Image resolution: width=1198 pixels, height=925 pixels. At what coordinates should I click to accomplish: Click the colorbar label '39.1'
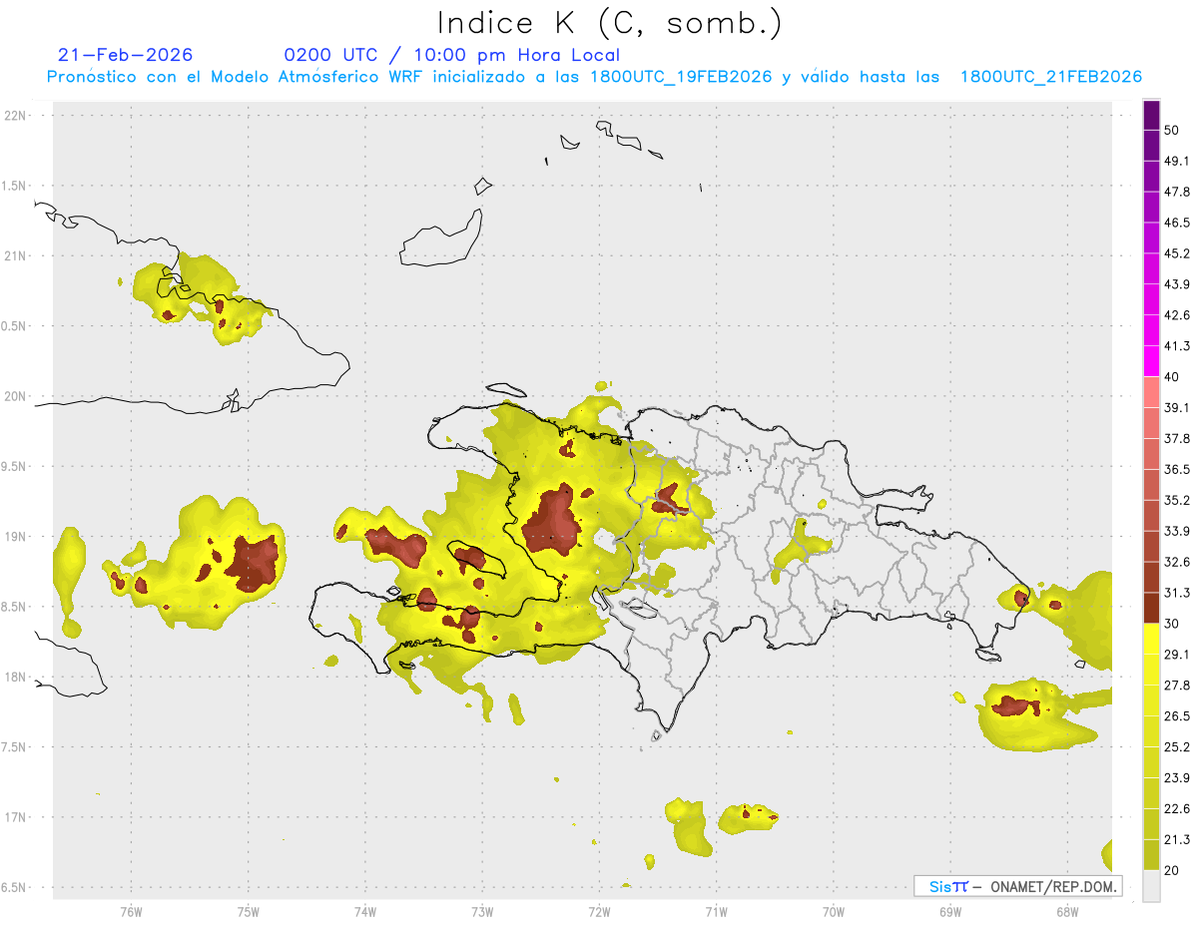click(1177, 408)
